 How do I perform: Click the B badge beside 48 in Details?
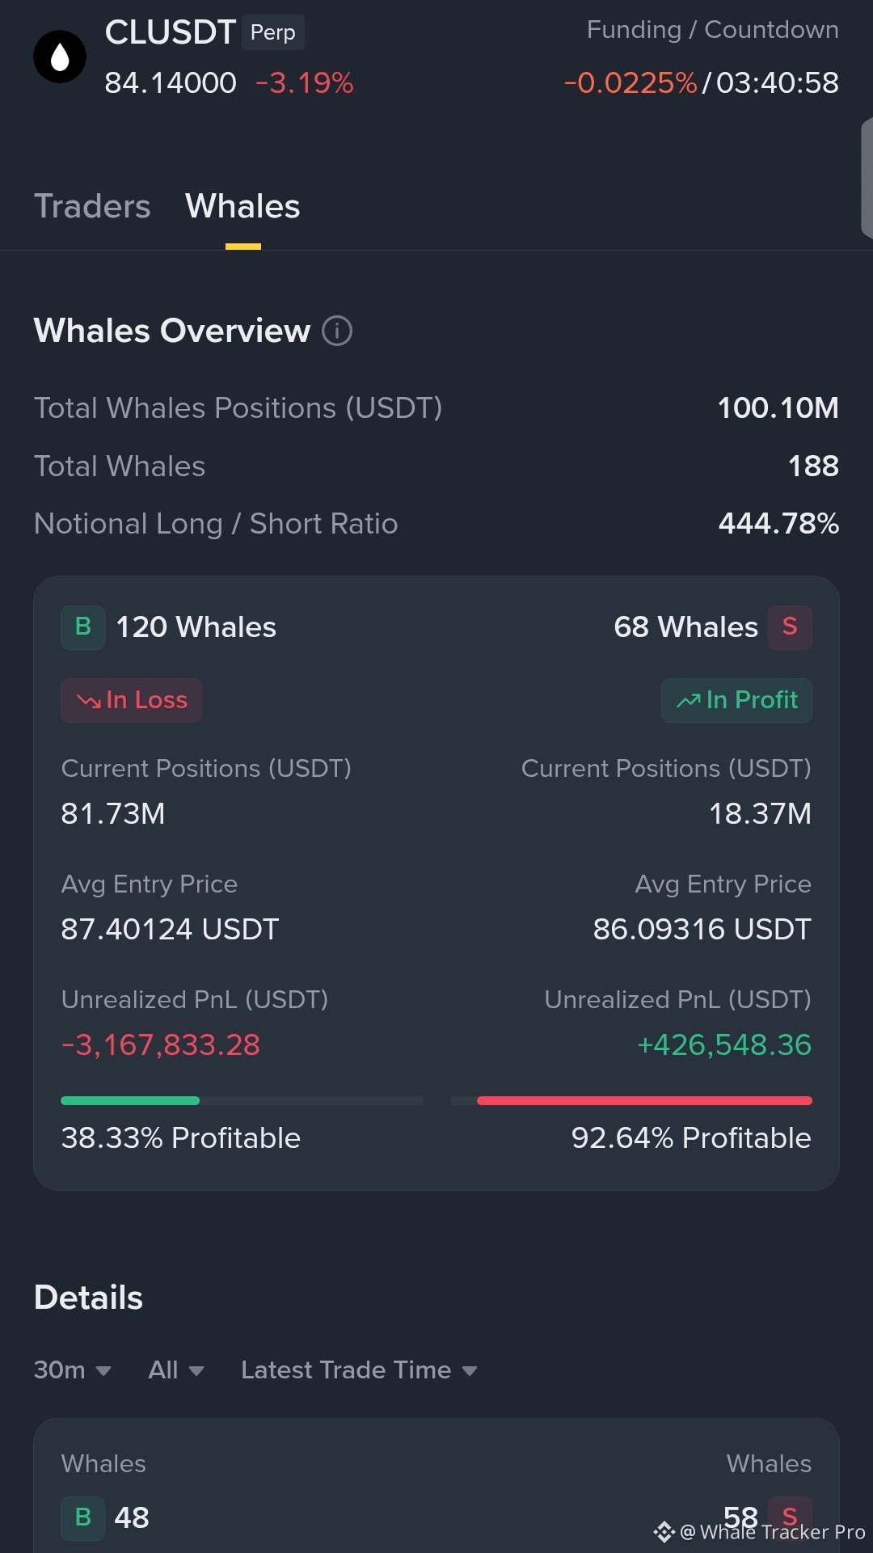point(82,1517)
